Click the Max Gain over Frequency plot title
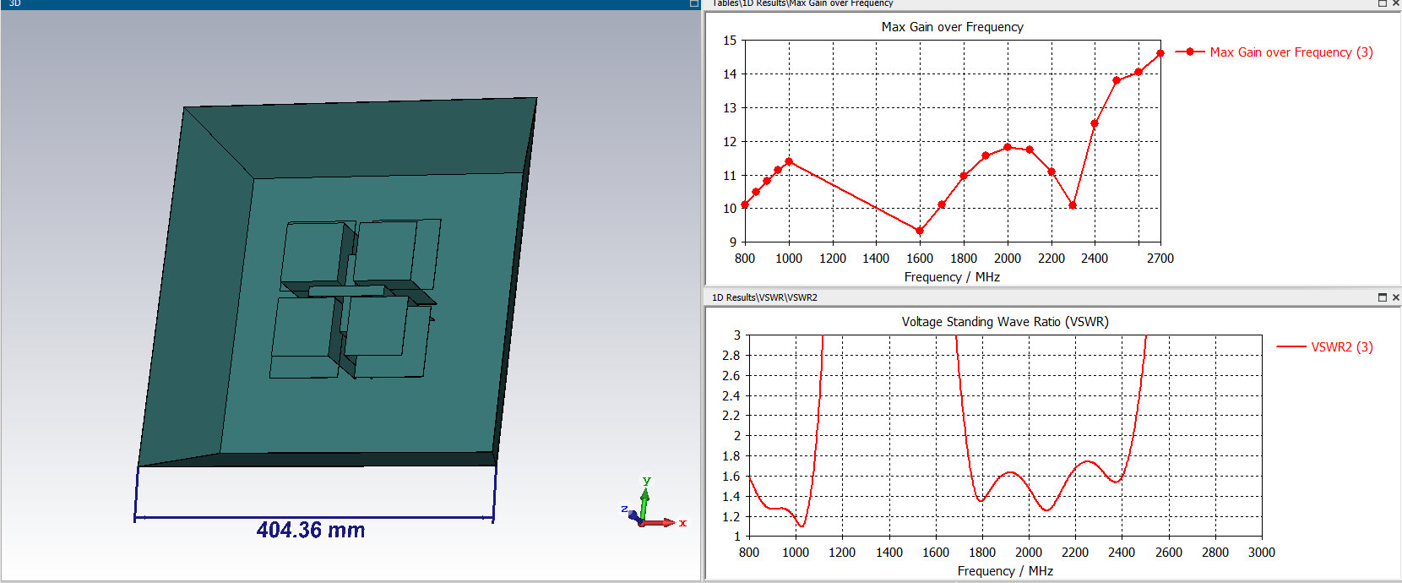The height and width of the screenshot is (583, 1402). point(952,27)
